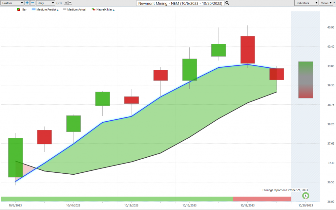Screen dimensions: 336x210
Task: Click the 10/16/2023 date axis label
Action: coord(189,205)
